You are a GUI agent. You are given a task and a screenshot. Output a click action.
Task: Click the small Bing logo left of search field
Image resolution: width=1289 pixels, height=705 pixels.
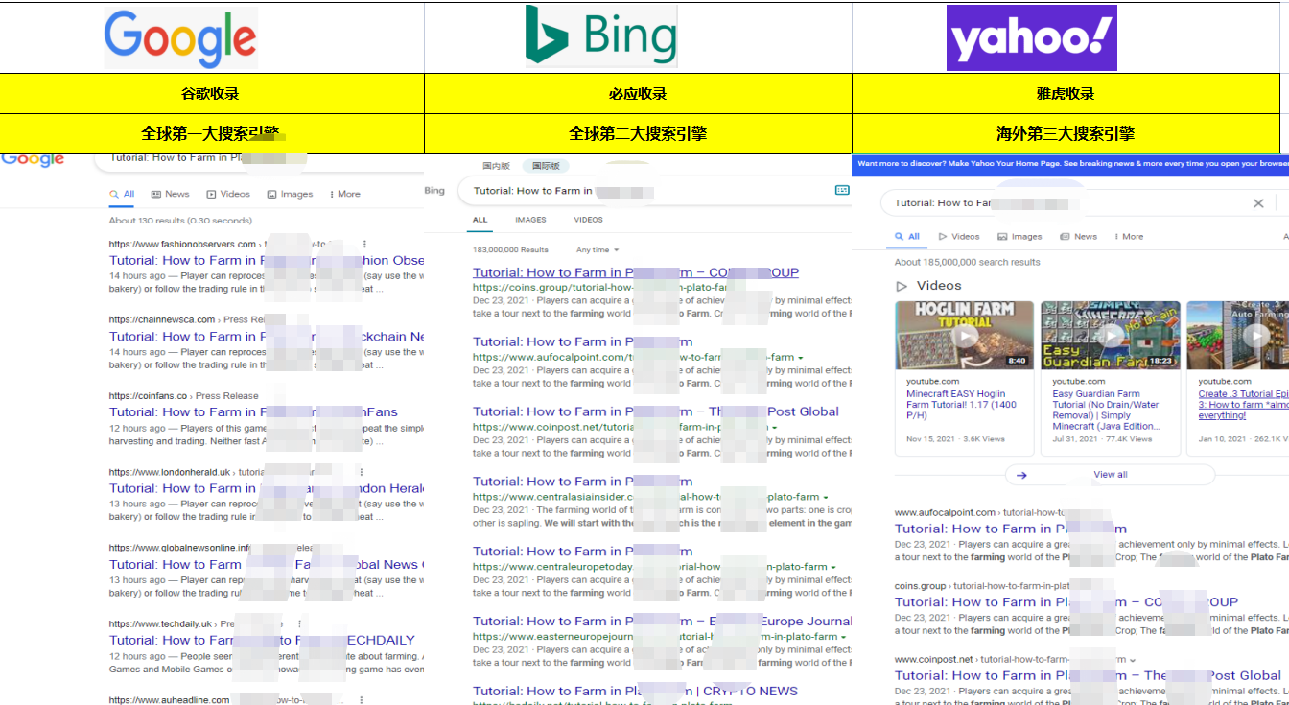[x=434, y=191]
